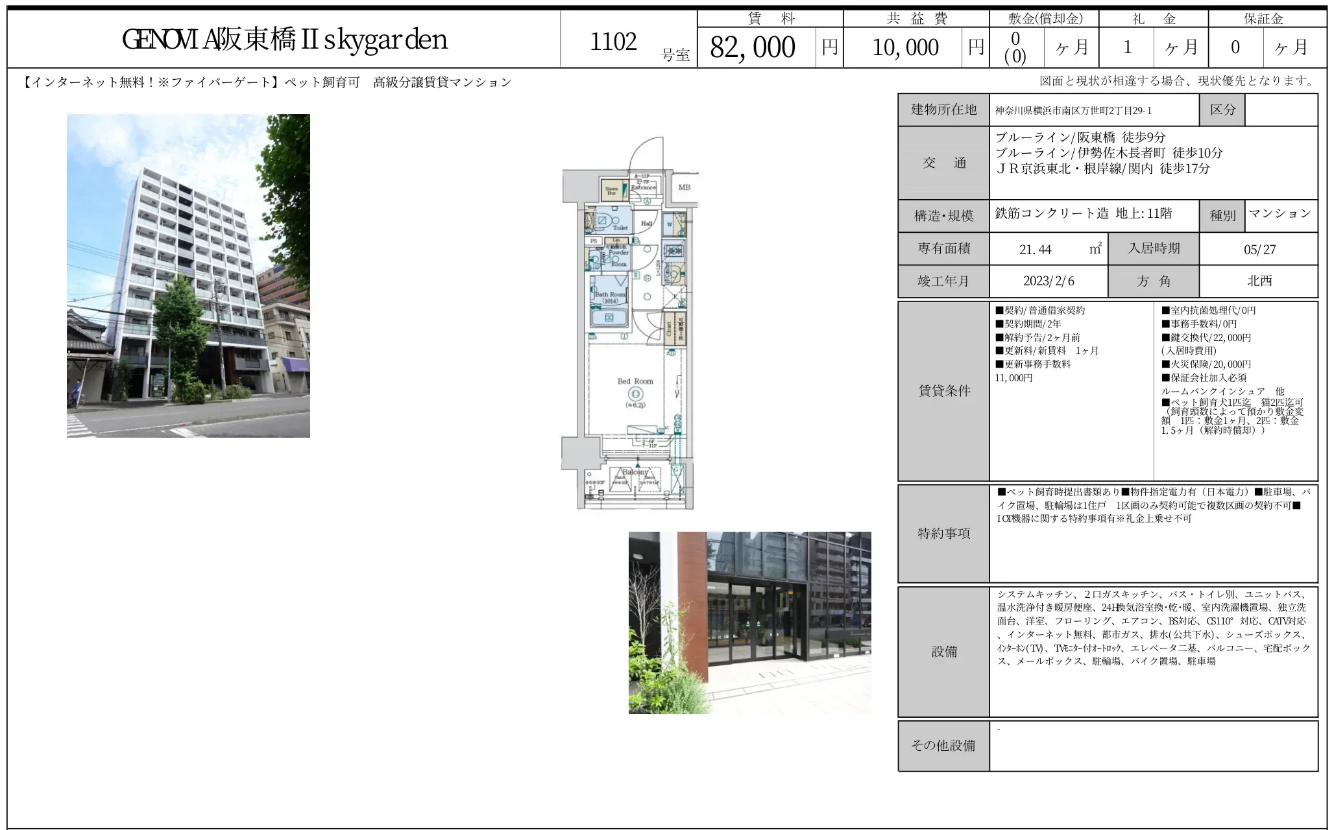Click the floor plan drawing
Viewport: 1334px width, 830px height.
click(x=630, y=322)
